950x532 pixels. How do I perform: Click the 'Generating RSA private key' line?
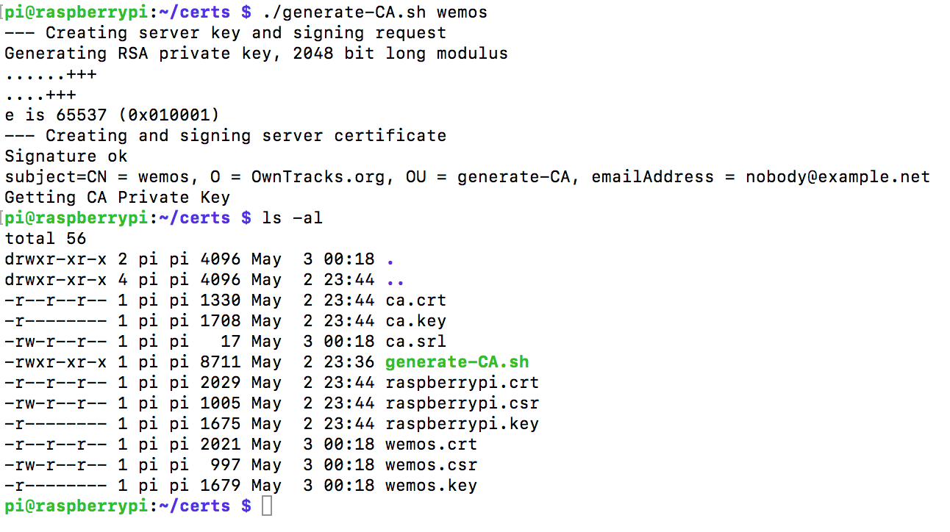[256, 54]
